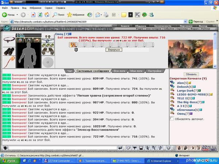Viewport: 219px width, 164px height.
Task: Click the battle frame scrollbar up arrow
Action: [215, 34]
